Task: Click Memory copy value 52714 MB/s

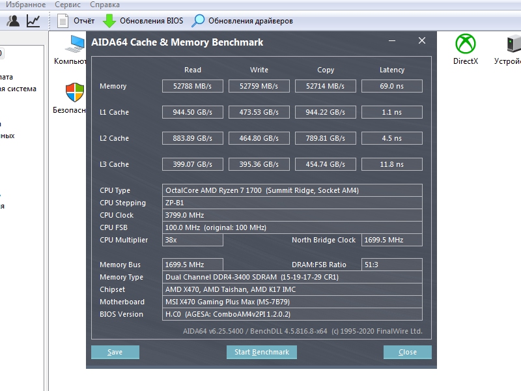Action: pos(326,86)
